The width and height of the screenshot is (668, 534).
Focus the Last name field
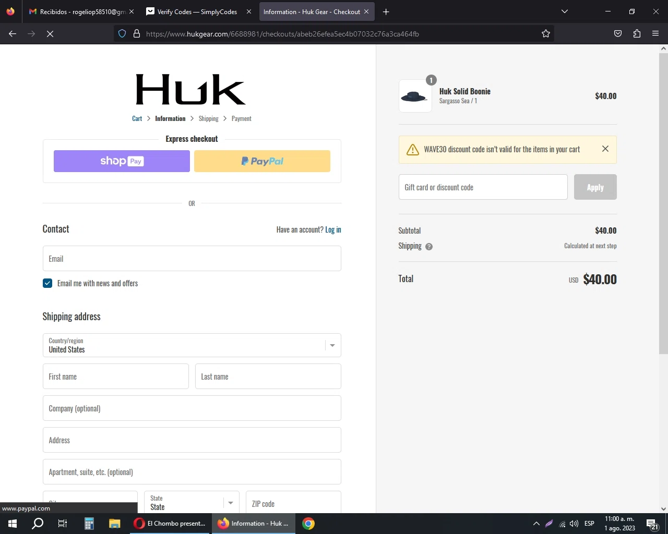[268, 377]
